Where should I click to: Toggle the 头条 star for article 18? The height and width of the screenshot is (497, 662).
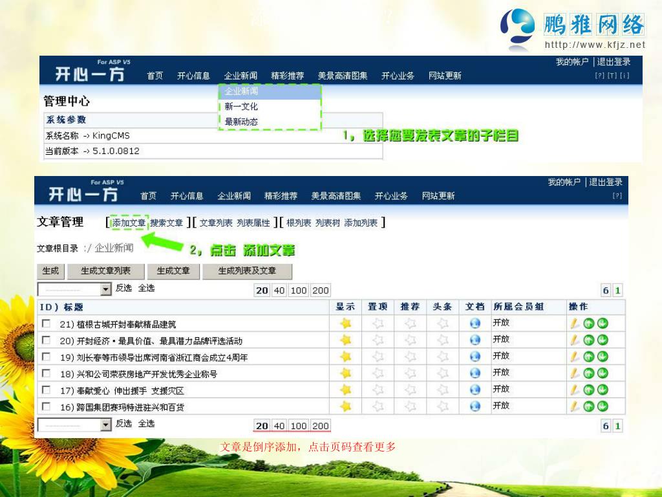(442, 373)
